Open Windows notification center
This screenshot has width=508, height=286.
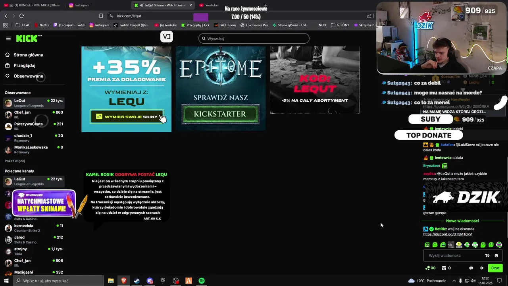500,281
